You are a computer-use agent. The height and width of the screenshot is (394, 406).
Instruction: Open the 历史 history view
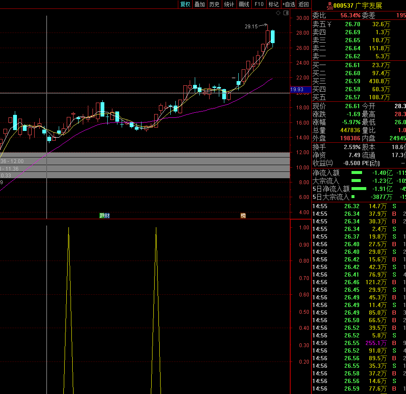tap(214, 4)
